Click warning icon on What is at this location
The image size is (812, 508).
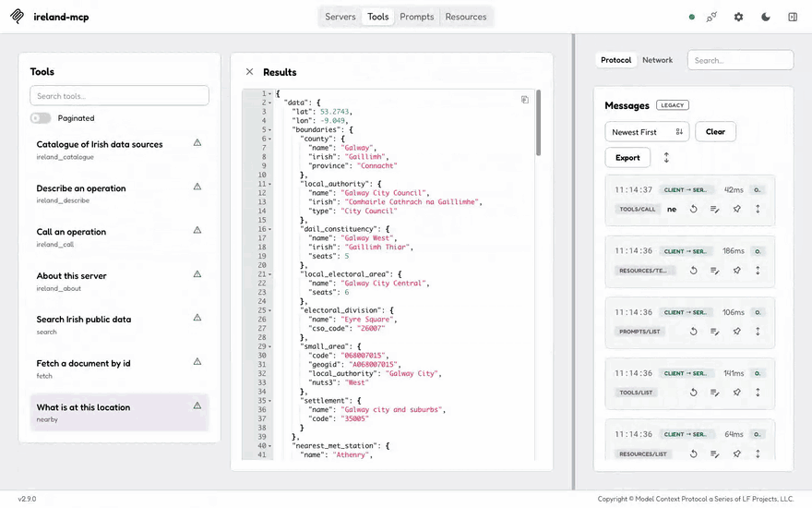pyautogui.click(x=197, y=405)
